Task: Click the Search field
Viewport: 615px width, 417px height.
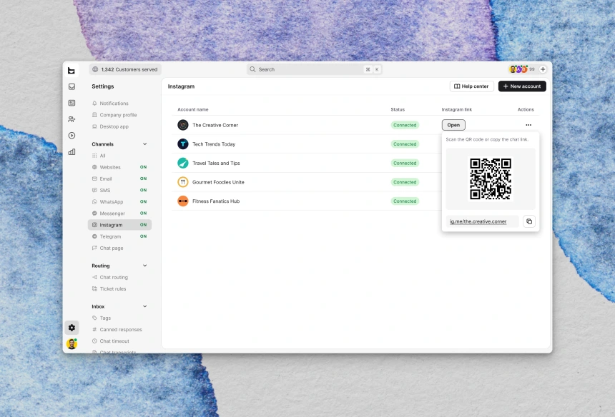Action: (x=315, y=69)
